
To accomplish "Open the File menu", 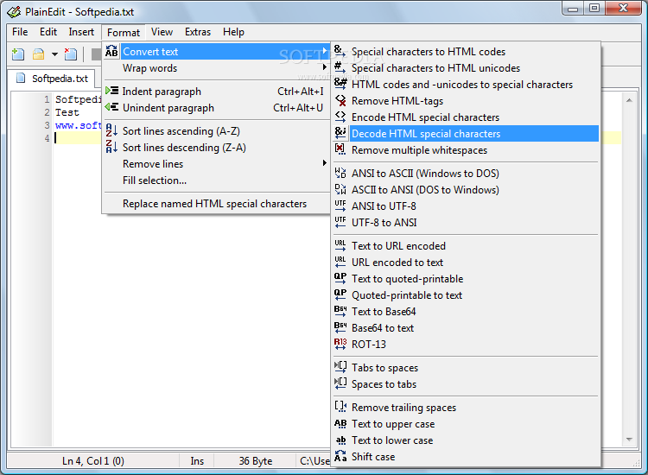I will 20,32.
